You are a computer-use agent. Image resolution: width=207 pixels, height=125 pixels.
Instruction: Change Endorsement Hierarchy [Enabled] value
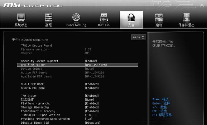pyautogui.click(x=92, y=111)
